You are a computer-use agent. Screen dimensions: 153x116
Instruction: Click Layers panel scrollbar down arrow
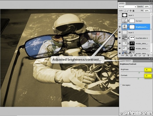151,53
